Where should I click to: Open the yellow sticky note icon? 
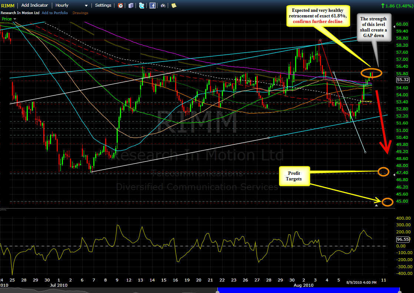[174, 6]
